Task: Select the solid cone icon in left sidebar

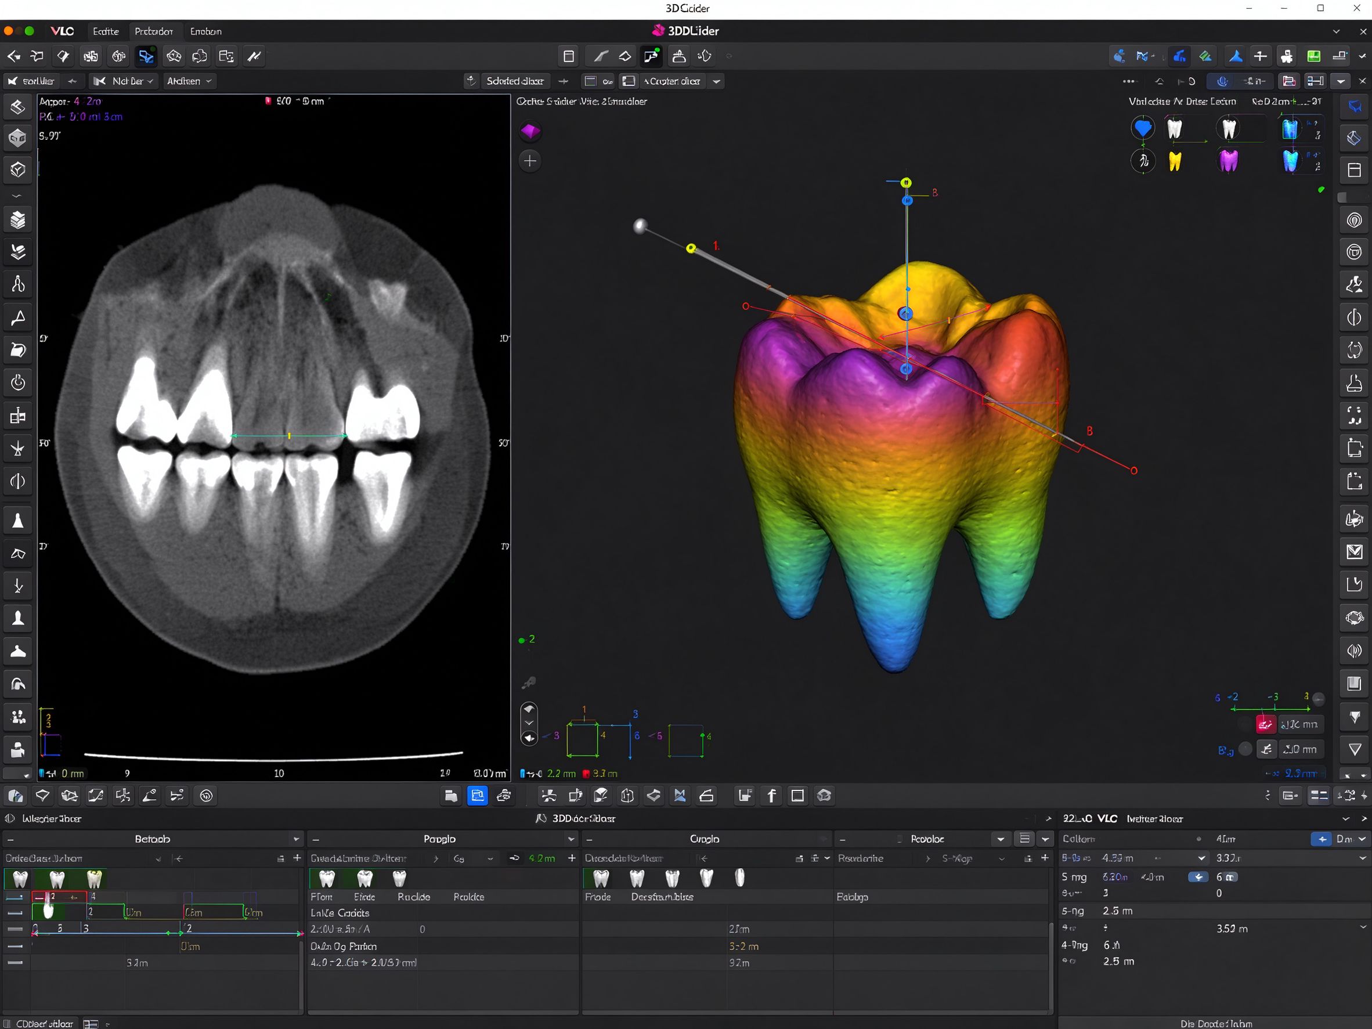Action: click(x=18, y=521)
